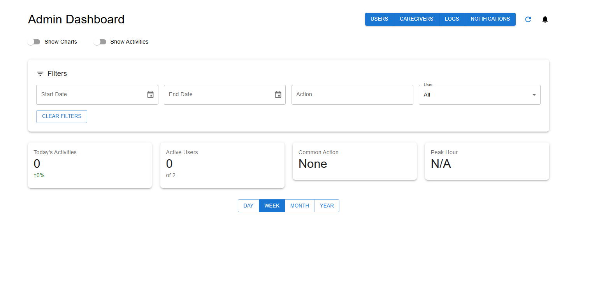Click the filter icon beside Filters heading

pos(40,73)
